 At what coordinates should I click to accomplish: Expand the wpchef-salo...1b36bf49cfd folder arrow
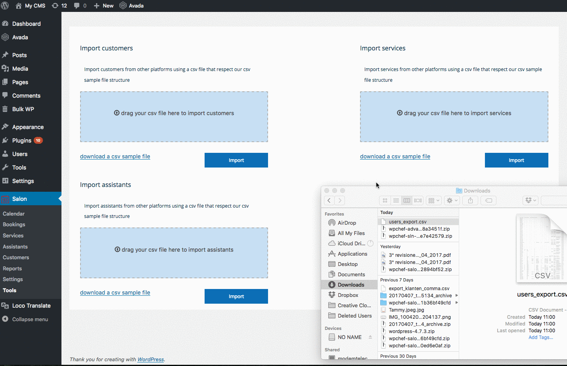pyautogui.click(x=457, y=302)
